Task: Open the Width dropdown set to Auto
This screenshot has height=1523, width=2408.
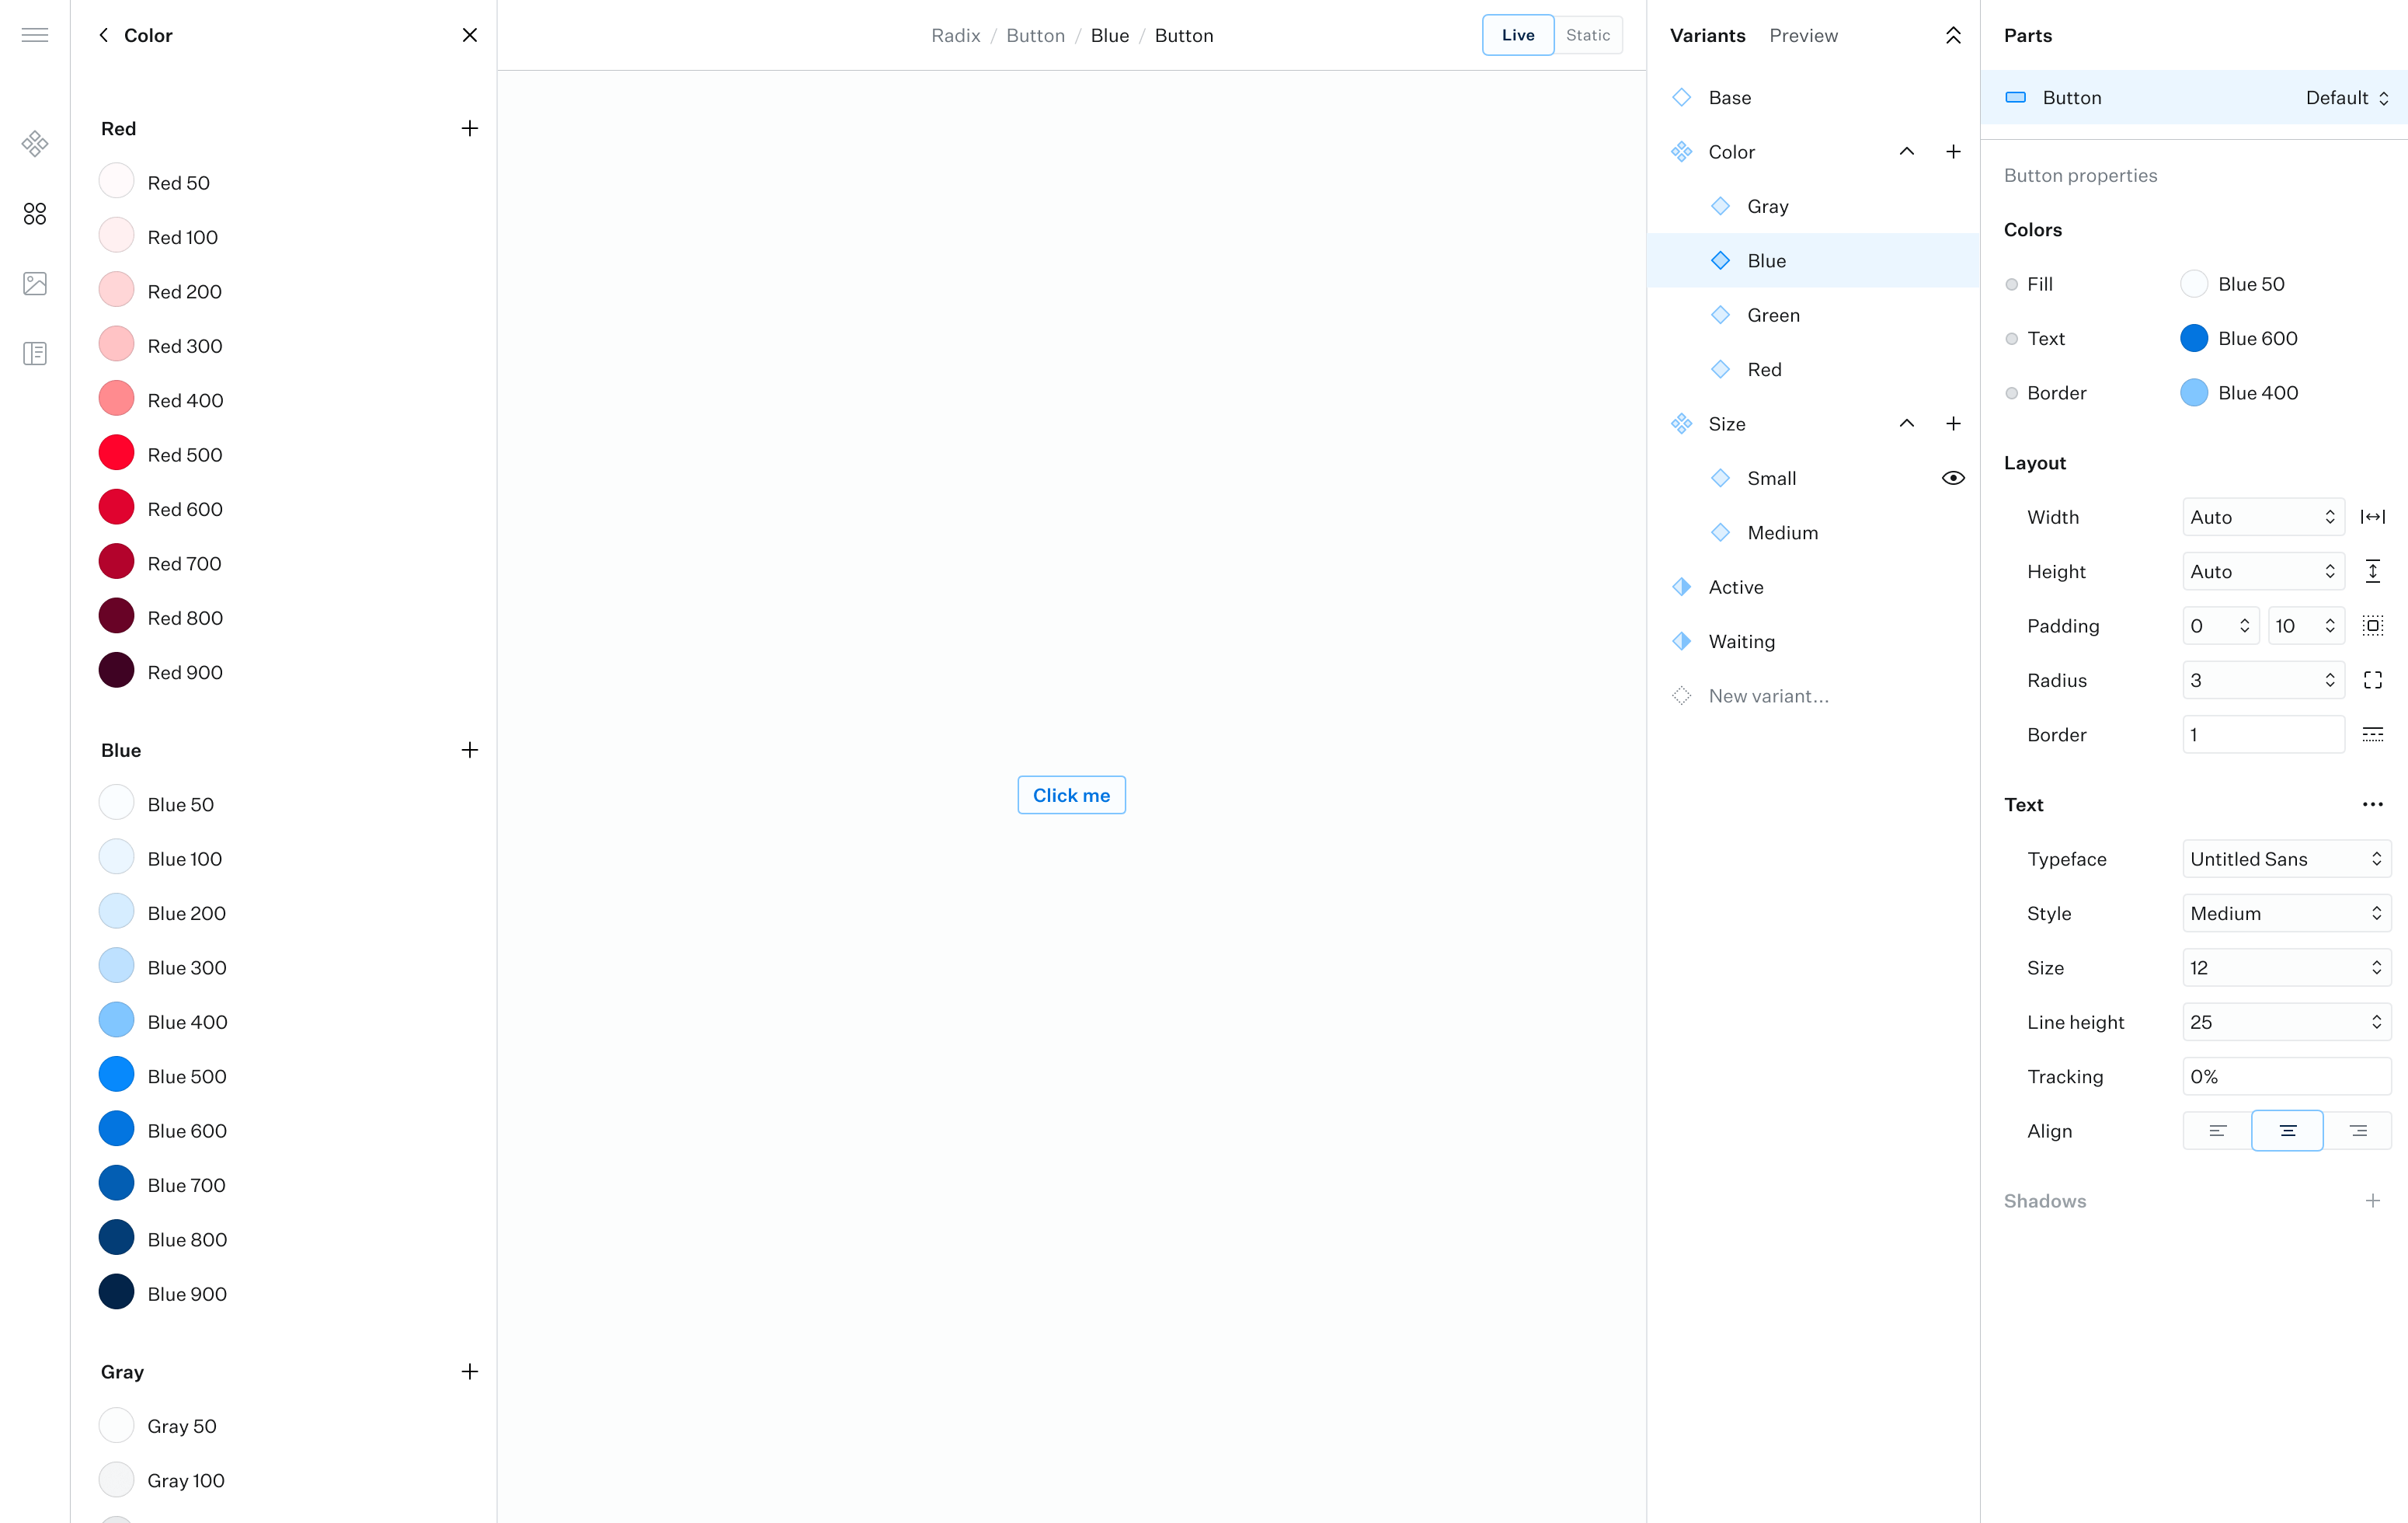Action: pos(2262,518)
